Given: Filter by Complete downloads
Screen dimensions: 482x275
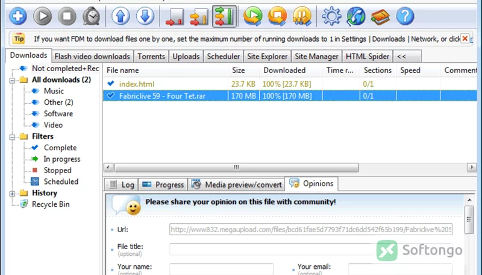Looking at the screenshot, I should [x=60, y=148].
